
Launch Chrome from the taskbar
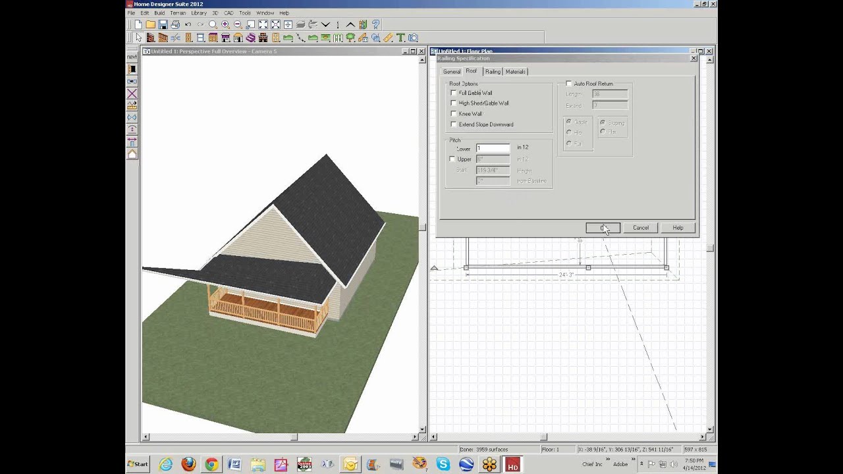click(x=211, y=464)
